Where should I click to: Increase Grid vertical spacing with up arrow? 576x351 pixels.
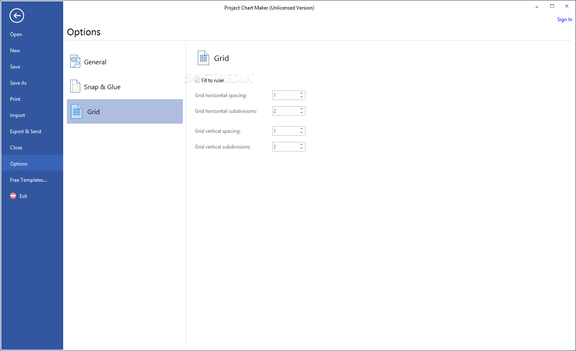[x=301, y=129]
